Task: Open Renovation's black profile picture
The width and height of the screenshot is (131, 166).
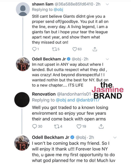Action: [x=22, y=100]
